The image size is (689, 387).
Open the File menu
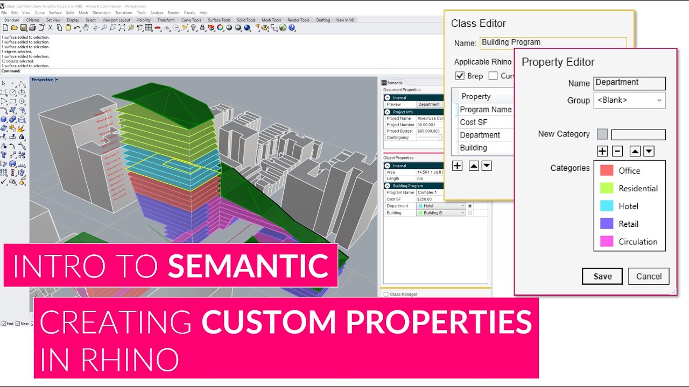[x=4, y=12]
